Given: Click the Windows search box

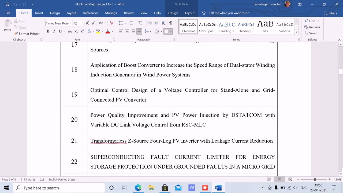Looking at the screenshot, I should tap(59, 188).
